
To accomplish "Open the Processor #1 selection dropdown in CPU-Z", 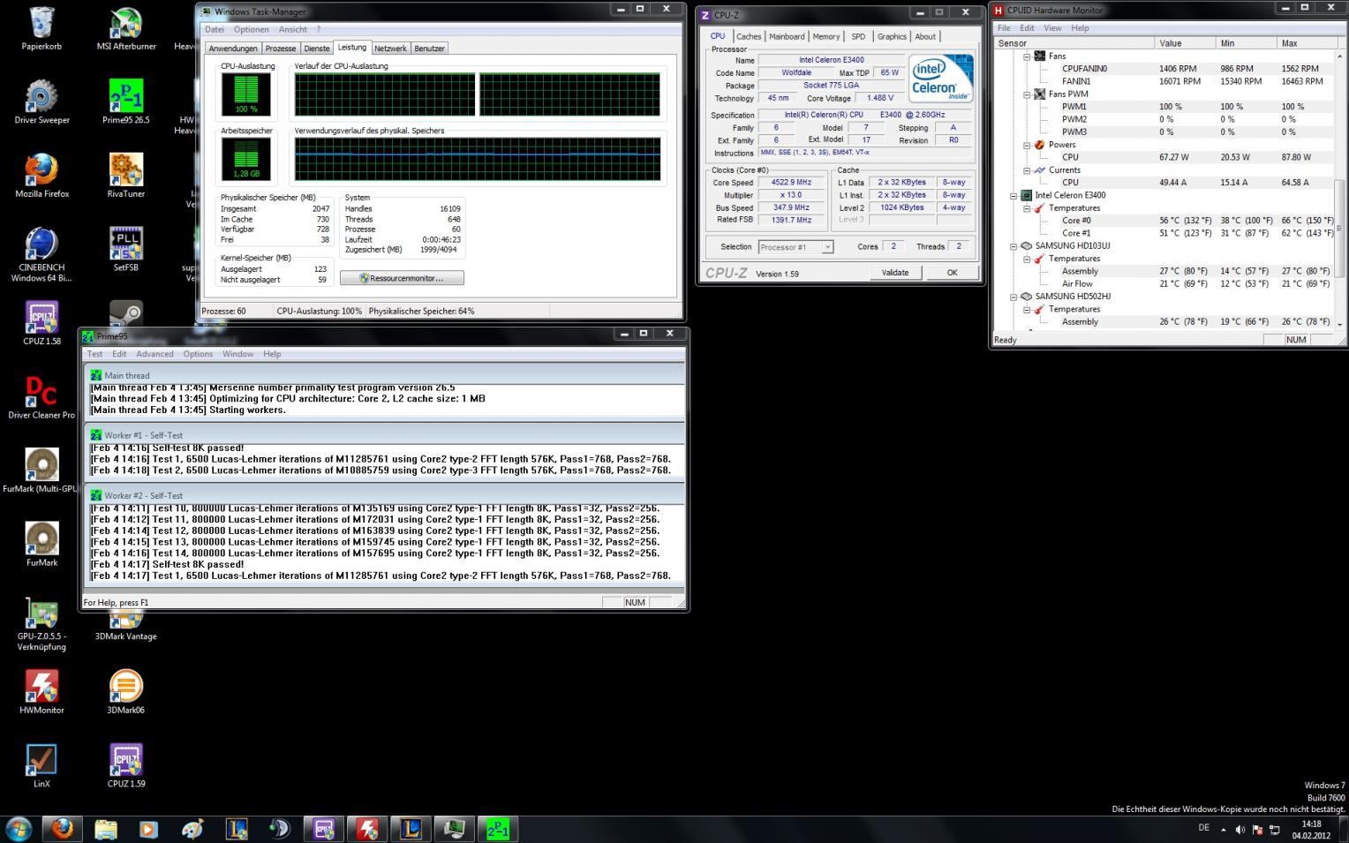I will coord(795,247).
